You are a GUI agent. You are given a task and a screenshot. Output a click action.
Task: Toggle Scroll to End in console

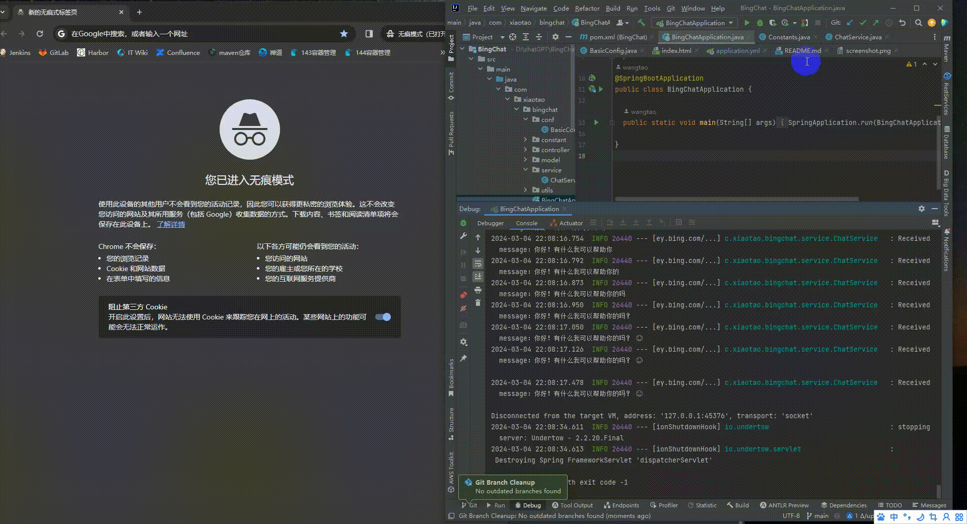click(478, 277)
